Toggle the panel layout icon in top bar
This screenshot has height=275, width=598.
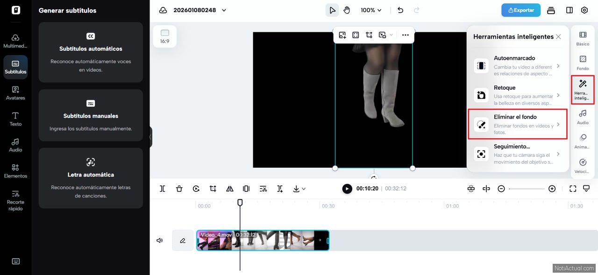[570, 10]
